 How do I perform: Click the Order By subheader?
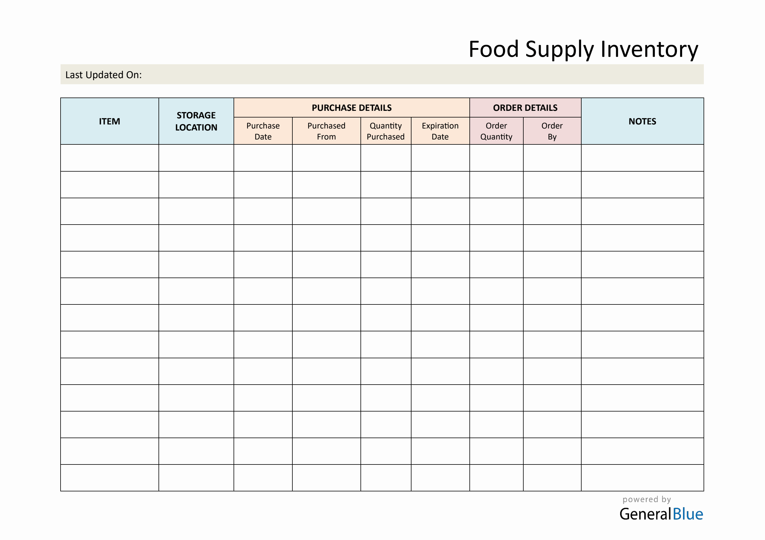pyautogui.click(x=552, y=131)
